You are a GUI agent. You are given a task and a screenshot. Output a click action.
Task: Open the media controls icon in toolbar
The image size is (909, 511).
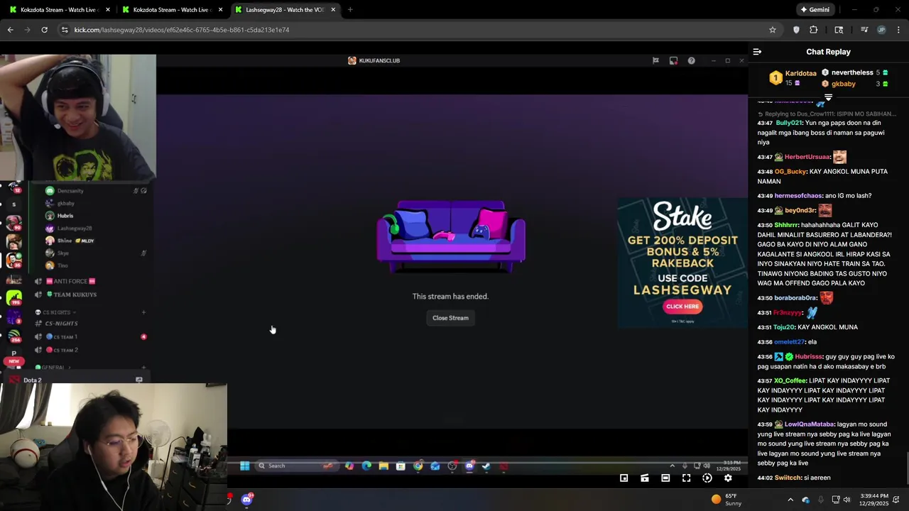pyautogui.click(x=864, y=30)
